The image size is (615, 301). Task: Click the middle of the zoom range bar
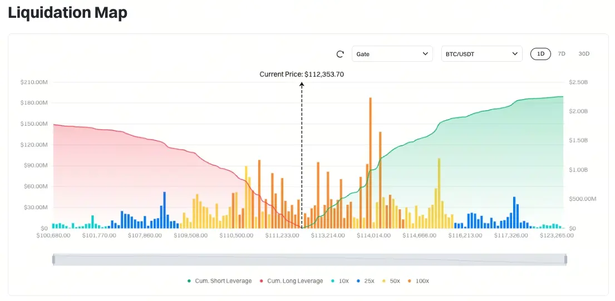tap(309, 259)
